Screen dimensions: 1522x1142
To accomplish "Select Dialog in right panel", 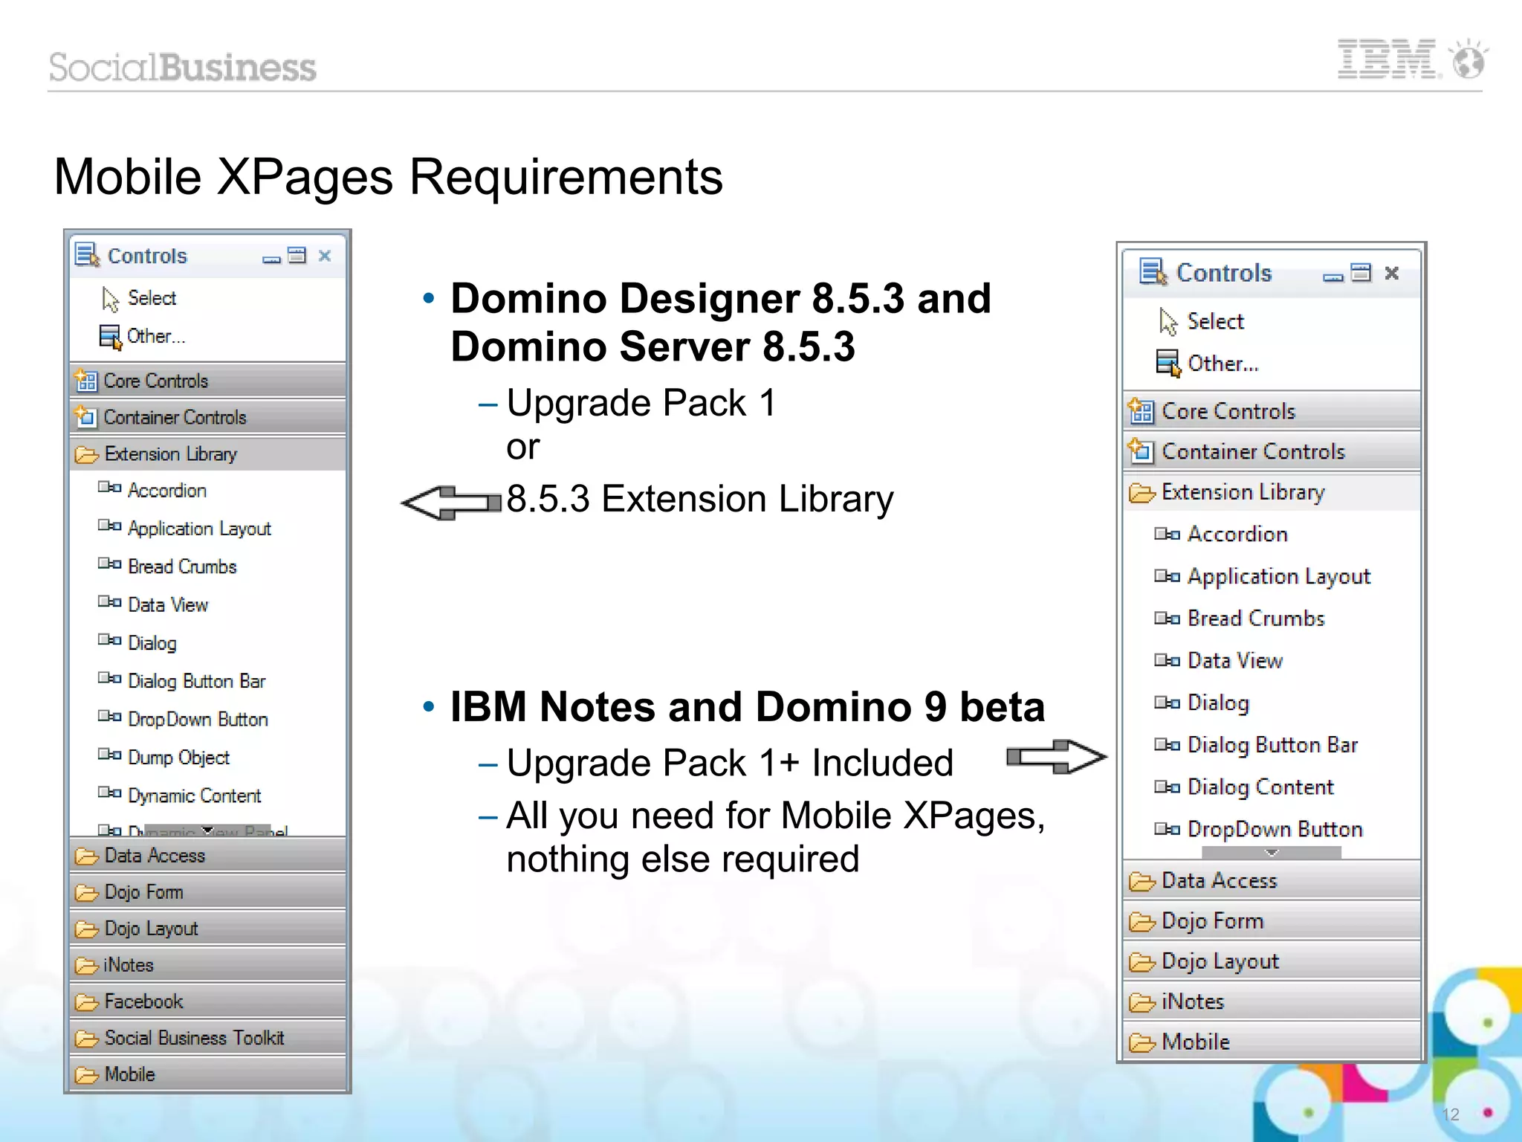I will pos(1218,703).
